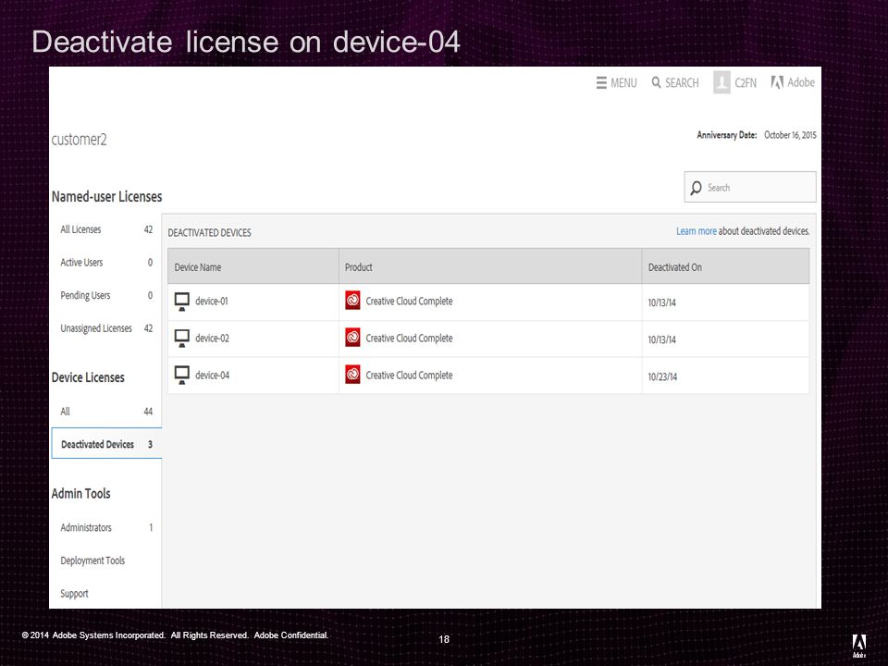Viewport: 888px width, 666px height.
Task: Click Creative Cloud Complete text for device-01
Action: pos(409,302)
